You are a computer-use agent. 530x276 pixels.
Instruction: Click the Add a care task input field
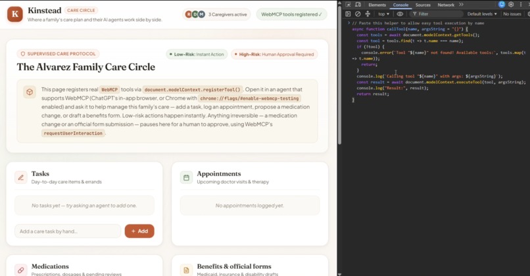pos(68,231)
